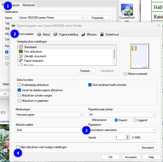Enable Afdrukken in grijstinten
Viewport: 163px width, 162px height.
[19, 101]
